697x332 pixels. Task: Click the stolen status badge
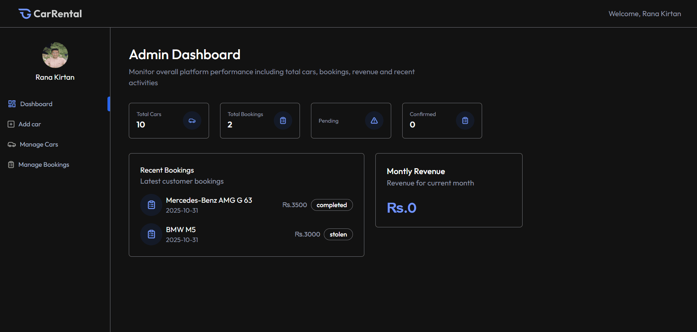tap(338, 234)
